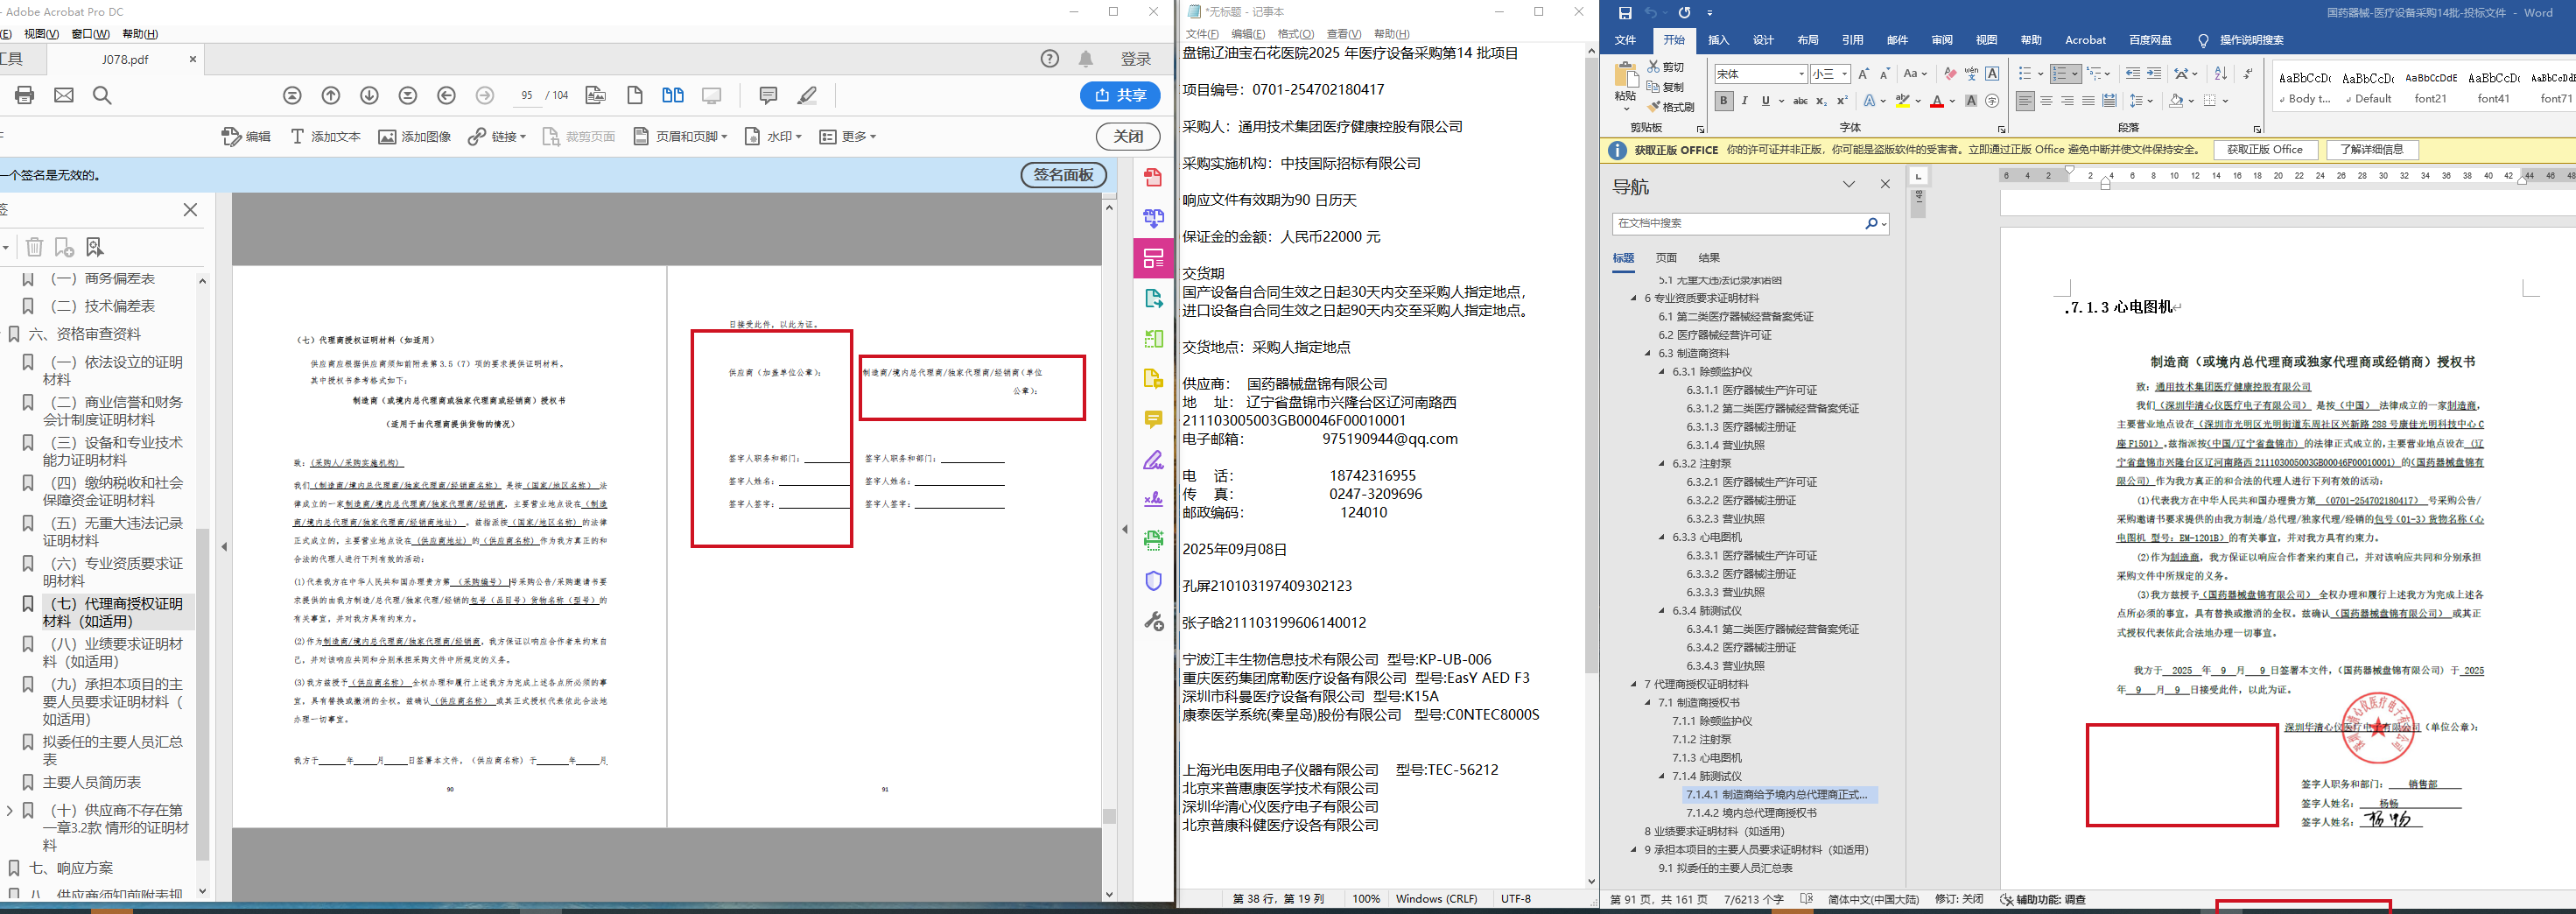Open Acrobat help question icon
This screenshot has width=2576, height=914.
tap(1049, 59)
